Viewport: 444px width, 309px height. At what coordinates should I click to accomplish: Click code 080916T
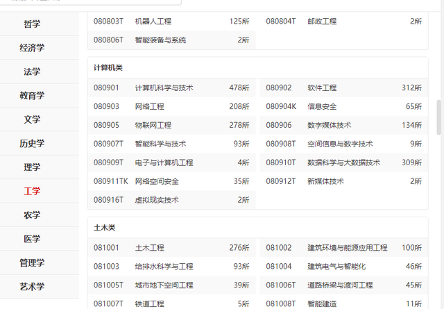point(108,200)
